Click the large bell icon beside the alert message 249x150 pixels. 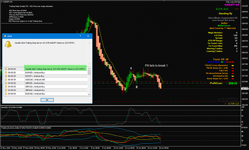click(x=8, y=44)
